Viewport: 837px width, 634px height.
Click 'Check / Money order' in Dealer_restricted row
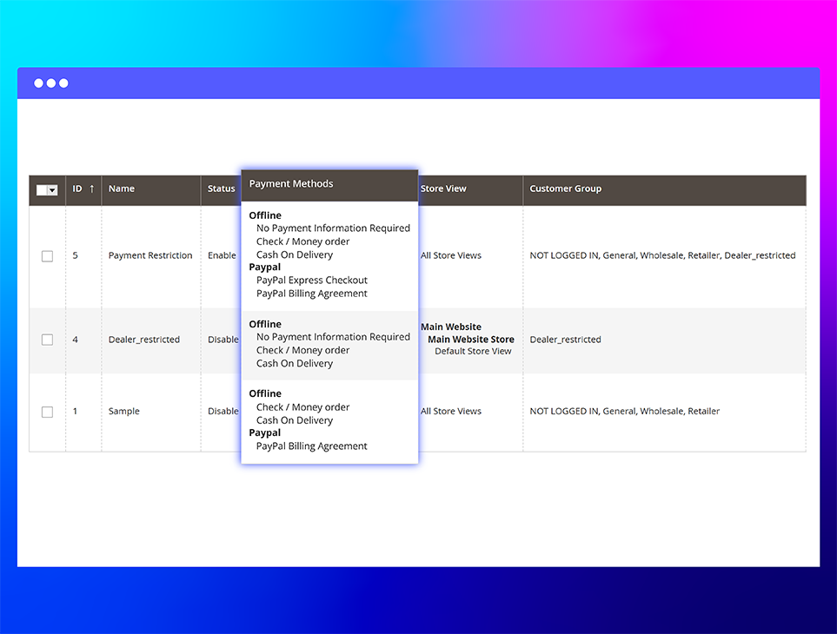click(302, 350)
